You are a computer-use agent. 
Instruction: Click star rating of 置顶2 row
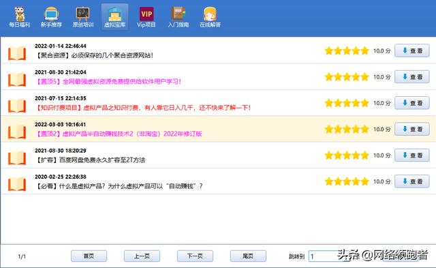(347, 129)
